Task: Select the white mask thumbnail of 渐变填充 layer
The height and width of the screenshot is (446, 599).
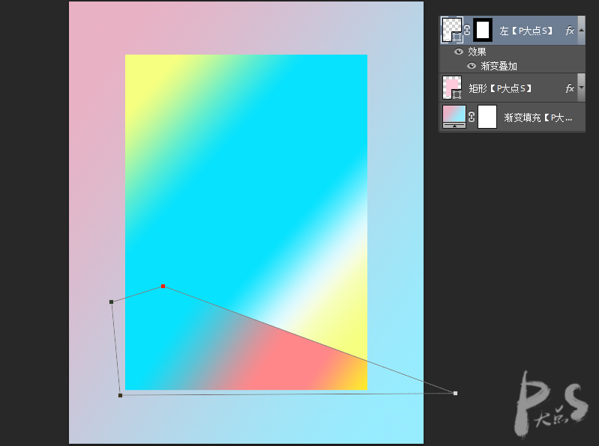Action: 487,117
